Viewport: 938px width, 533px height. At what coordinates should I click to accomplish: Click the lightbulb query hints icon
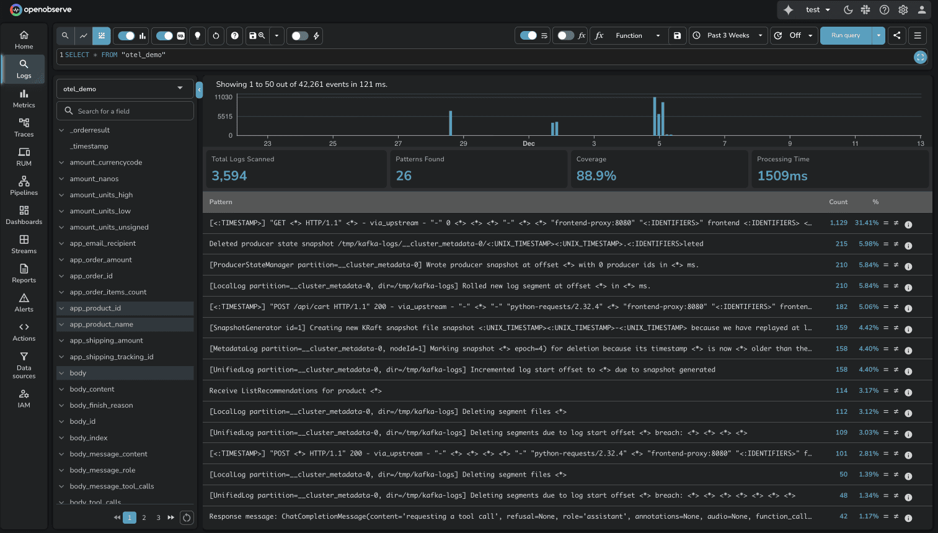click(197, 35)
